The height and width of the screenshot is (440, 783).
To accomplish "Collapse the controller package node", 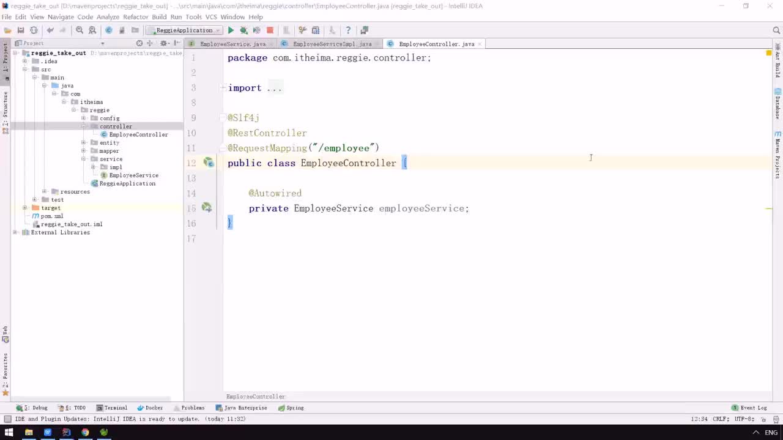I will point(84,127).
